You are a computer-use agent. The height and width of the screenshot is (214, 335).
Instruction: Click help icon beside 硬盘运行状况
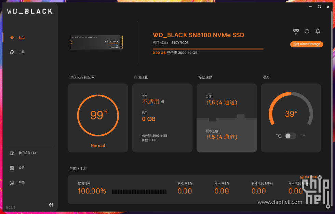click(93, 77)
